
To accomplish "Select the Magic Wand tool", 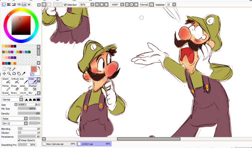I will (x=14, y=69).
